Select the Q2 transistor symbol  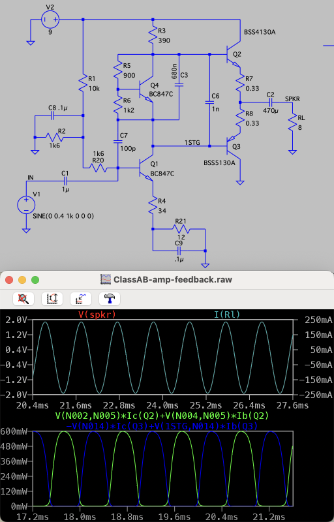point(233,54)
